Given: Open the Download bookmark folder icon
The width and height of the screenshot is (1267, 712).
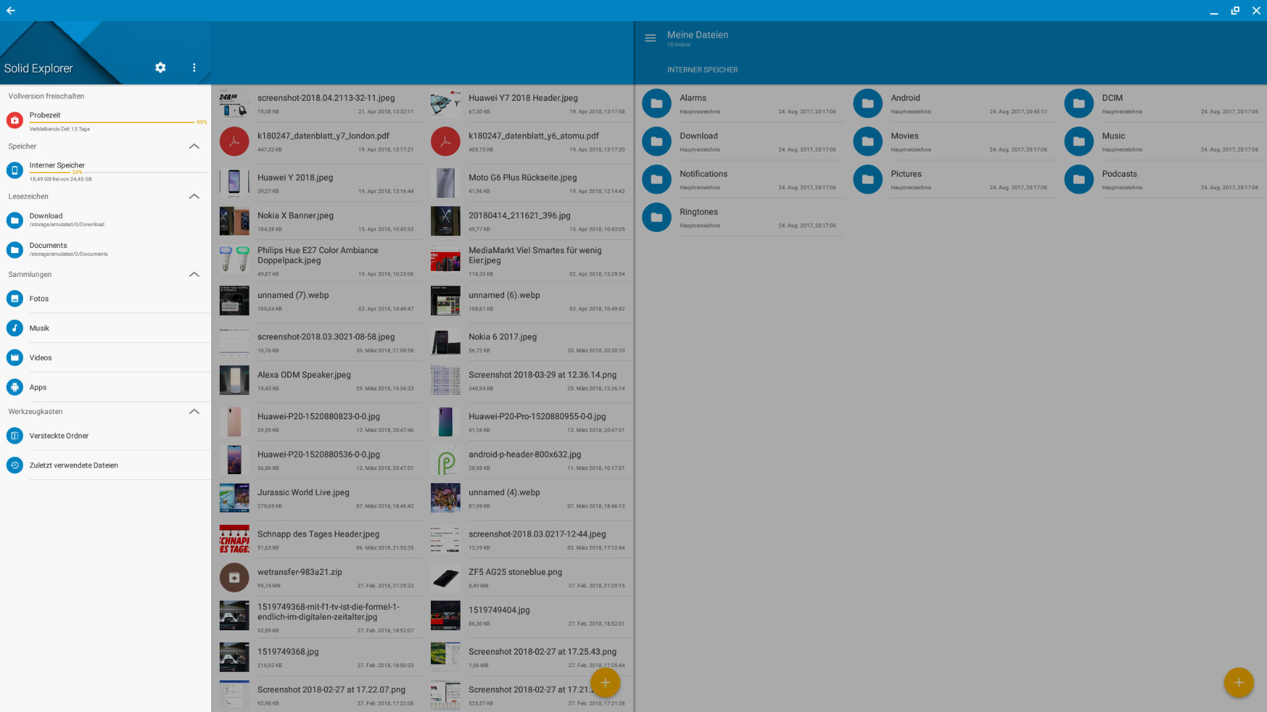Looking at the screenshot, I should (15, 220).
